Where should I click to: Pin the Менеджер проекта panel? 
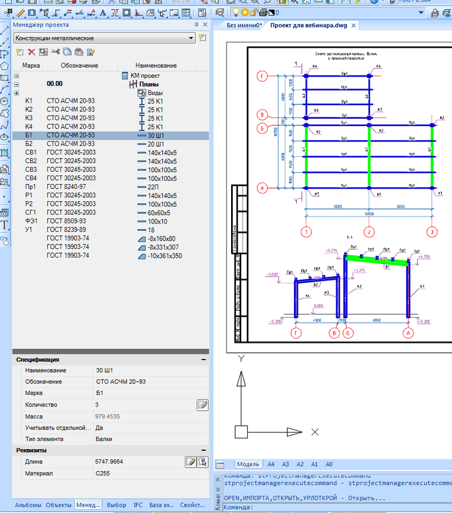click(x=196, y=25)
